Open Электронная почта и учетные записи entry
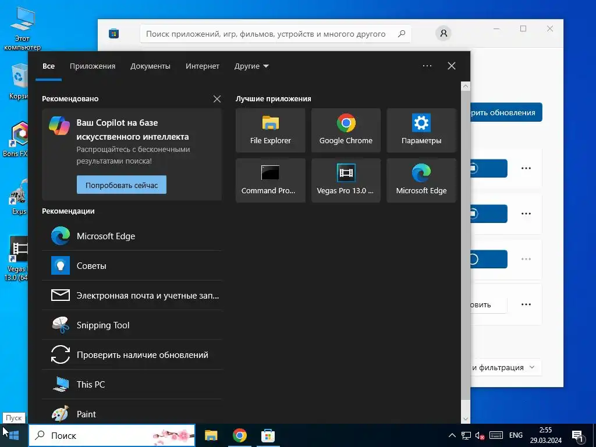The width and height of the screenshot is (596, 447). click(132, 295)
